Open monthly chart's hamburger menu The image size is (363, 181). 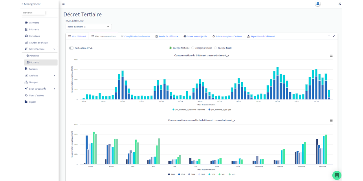tap(331, 120)
